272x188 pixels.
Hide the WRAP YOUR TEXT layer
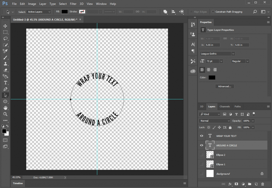click(201, 136)
